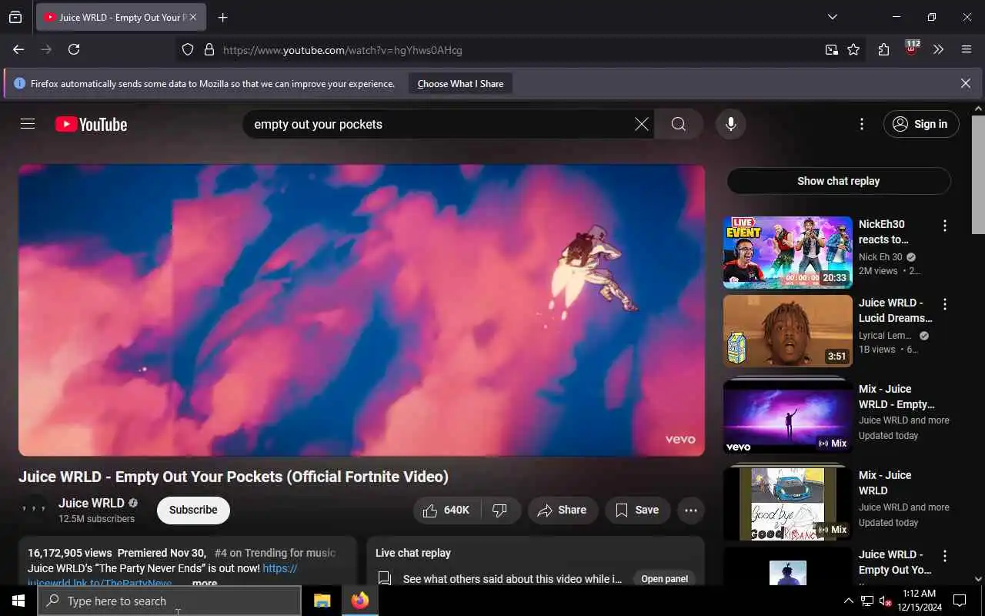Open Lyrical Lemonade channel text
Screen dimensions: 985x616
pyautogui.click(x=885, y=336)
